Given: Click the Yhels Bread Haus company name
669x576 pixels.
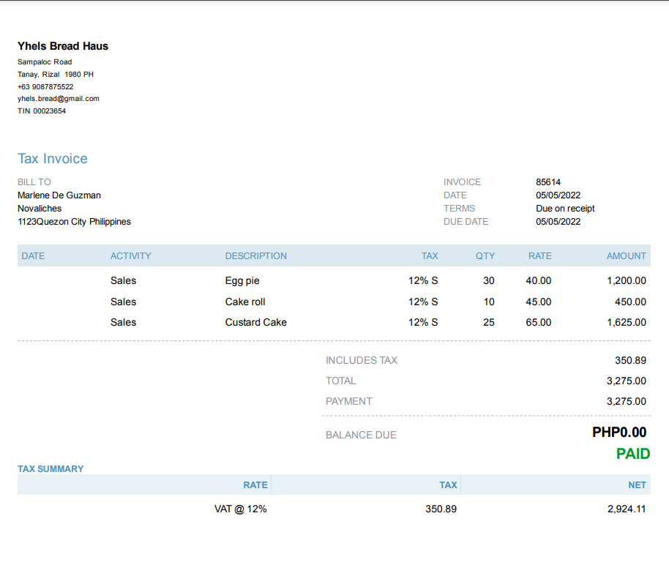Looking at the screenshot, I should pyautogui.click(x=63, y=46).
